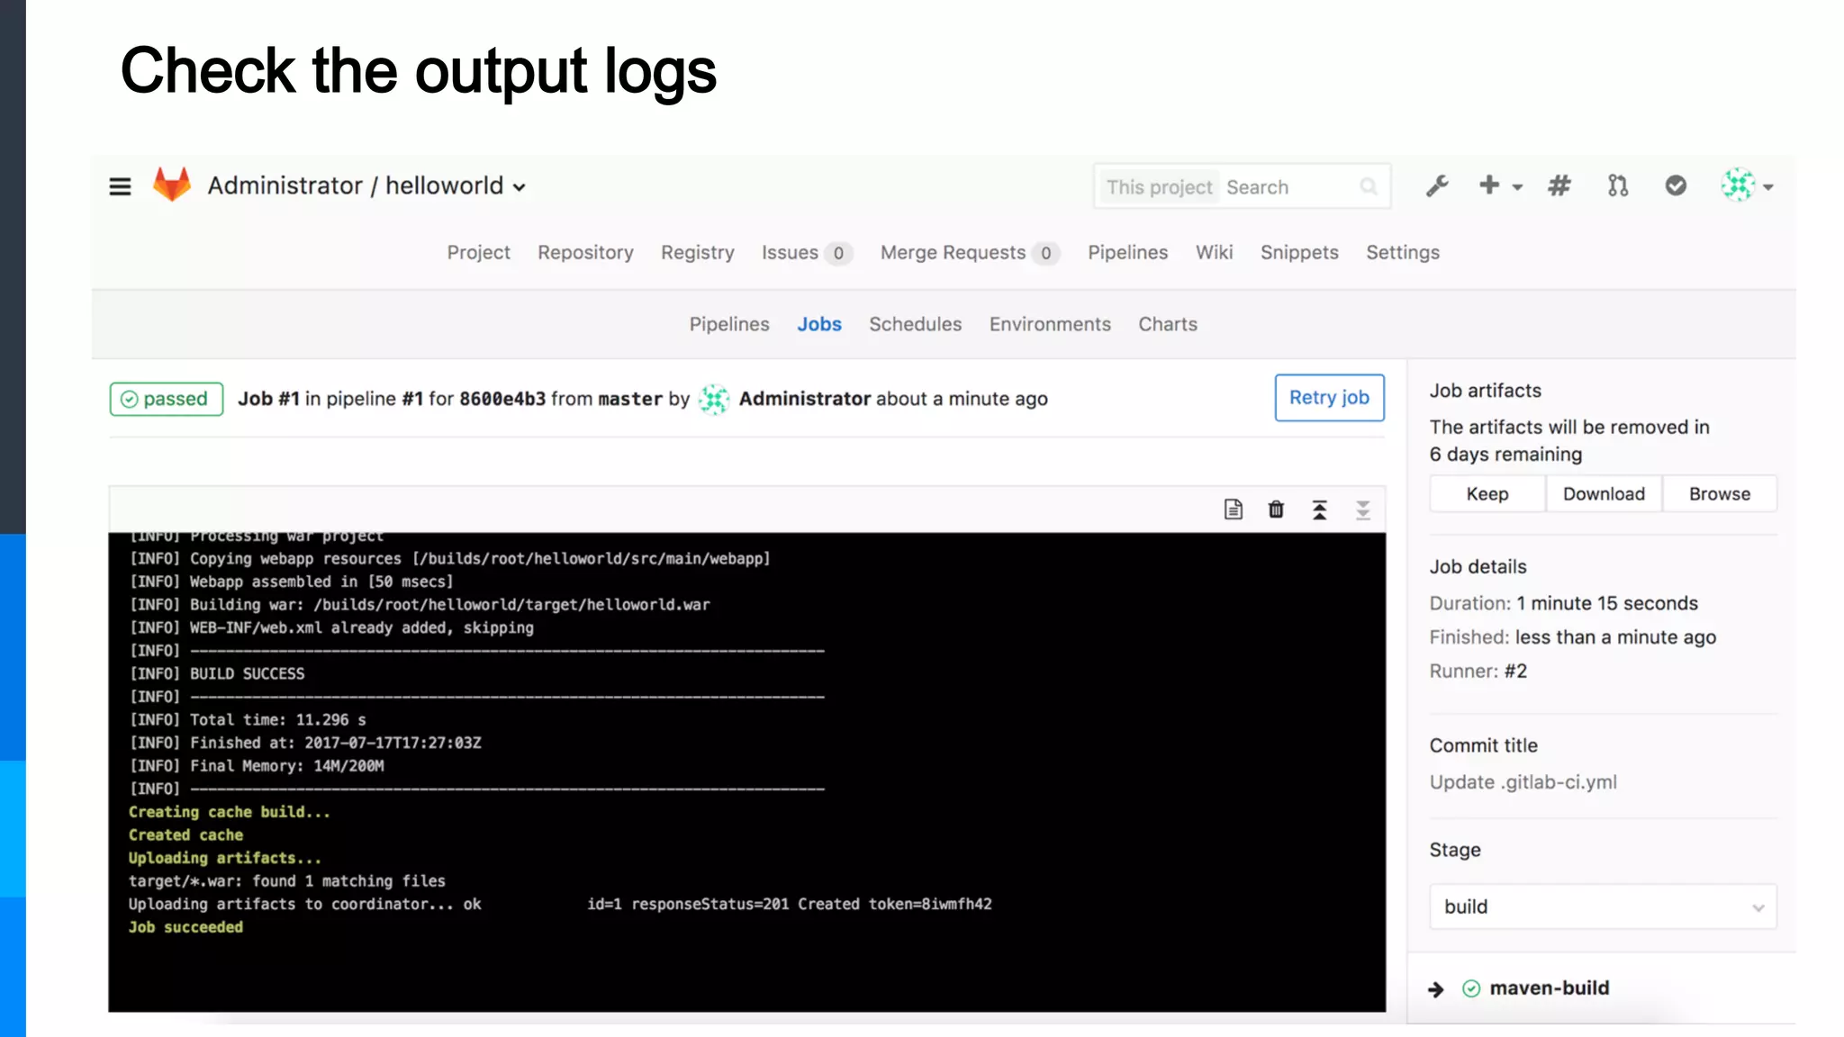Click Administrator avatar in job header

coord(714,399)
